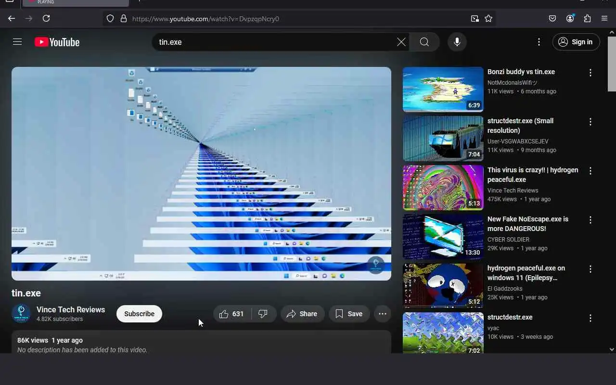Like the video with the thumbs up
This screenshot has height=385, width=616.
[232, 314]
